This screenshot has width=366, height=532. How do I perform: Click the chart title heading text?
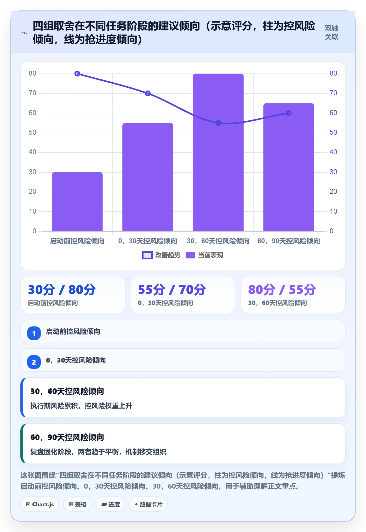click(174, 33)
